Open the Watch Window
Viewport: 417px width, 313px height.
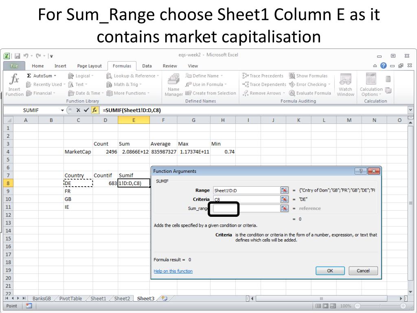[x=345, y=85]
